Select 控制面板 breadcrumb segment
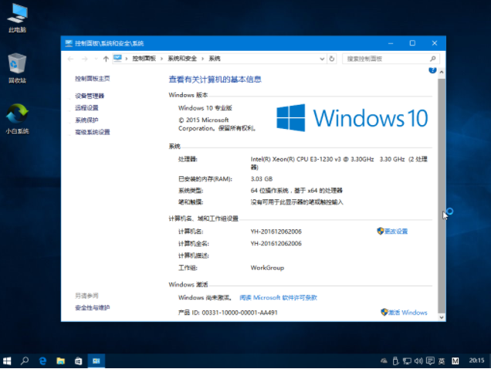The image size is (491, 369). tap(144, 59)
